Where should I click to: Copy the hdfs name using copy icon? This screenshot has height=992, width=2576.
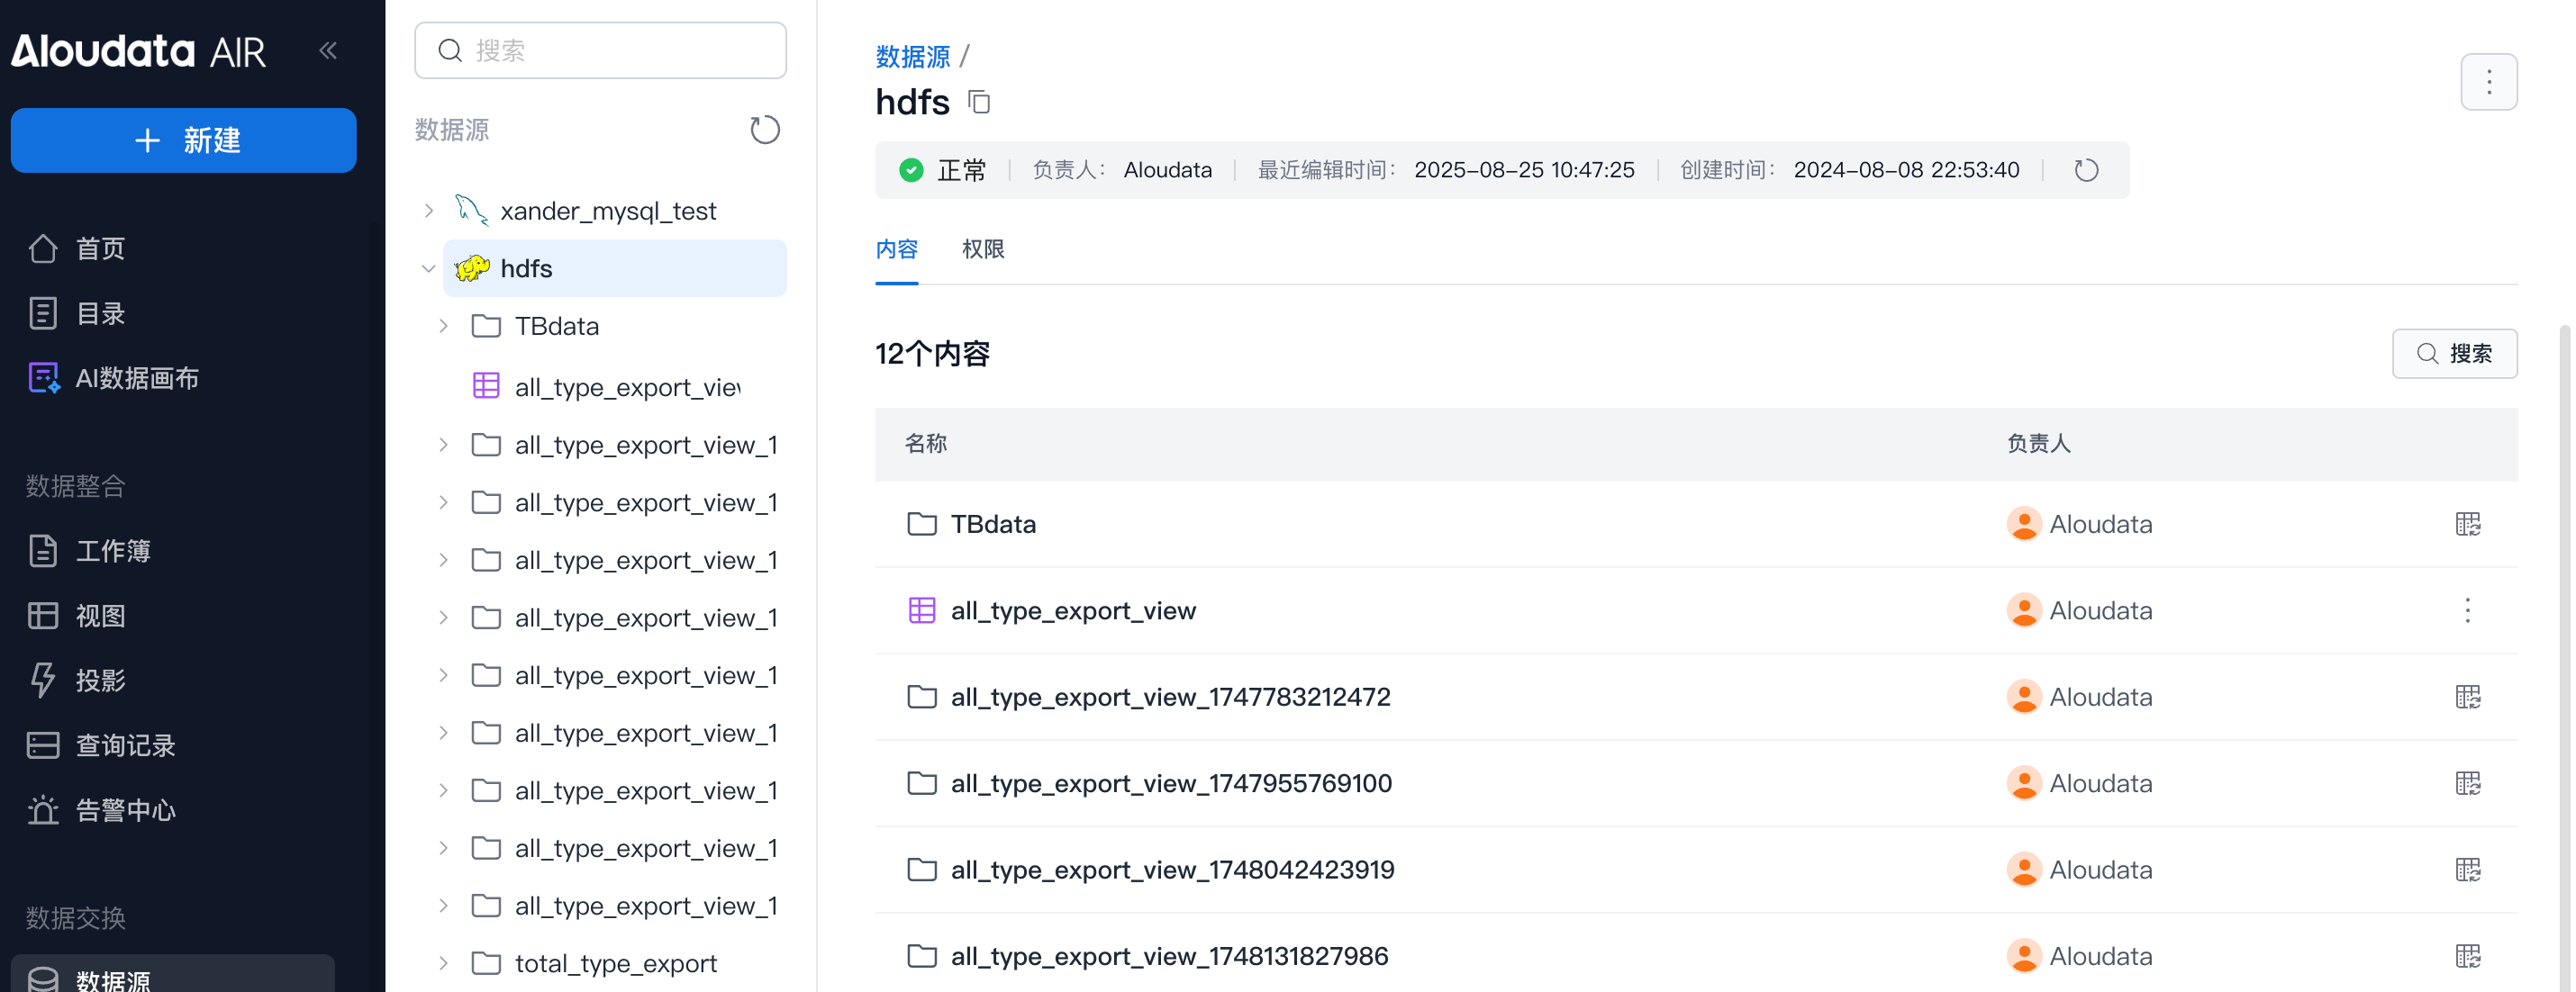(x=979, y=102)
